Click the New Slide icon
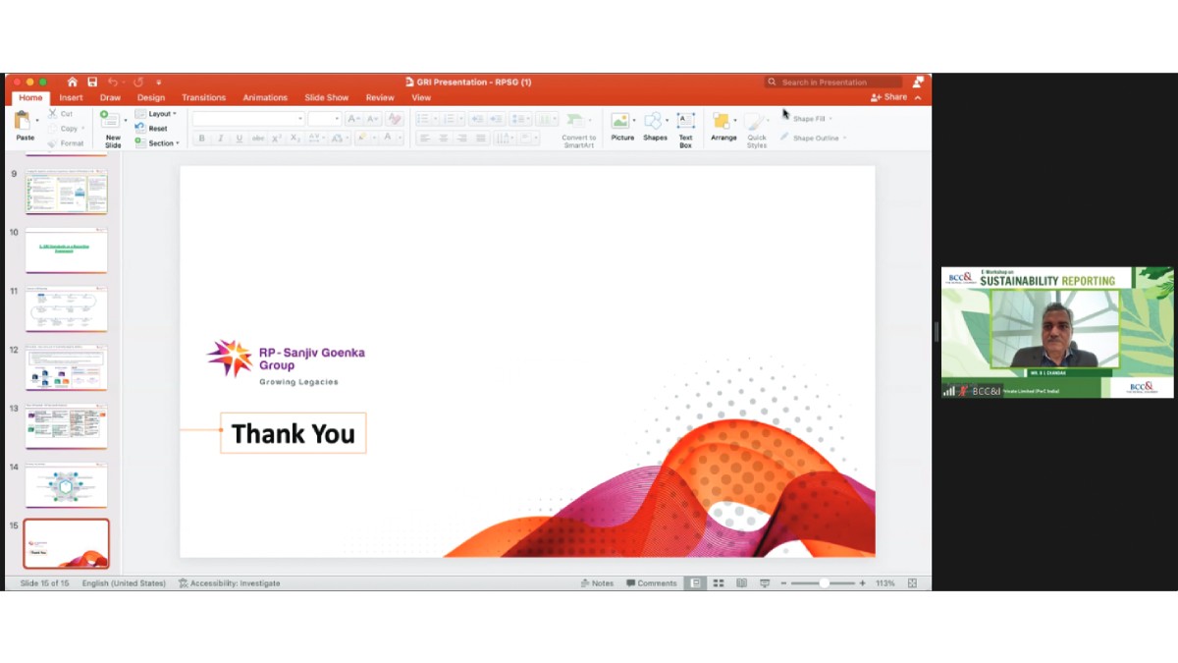 coord(110,120)
